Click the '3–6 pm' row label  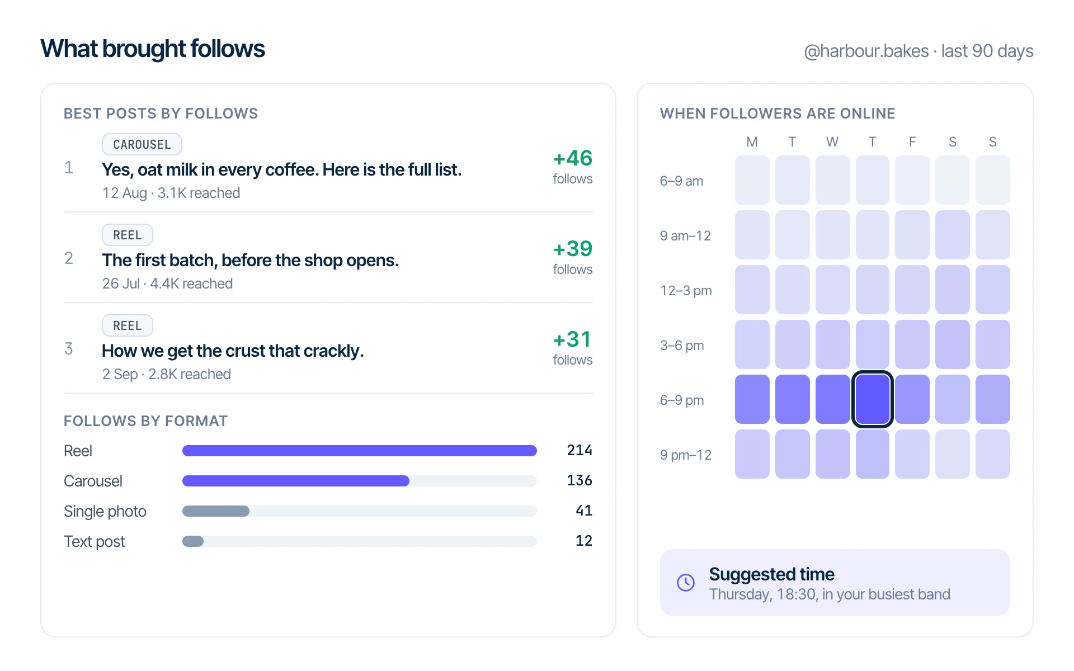pyautogui.click(x=682, y=345)
